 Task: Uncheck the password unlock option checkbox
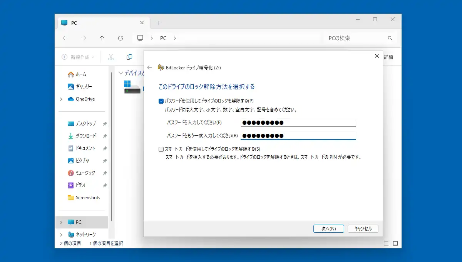point(161,101)
